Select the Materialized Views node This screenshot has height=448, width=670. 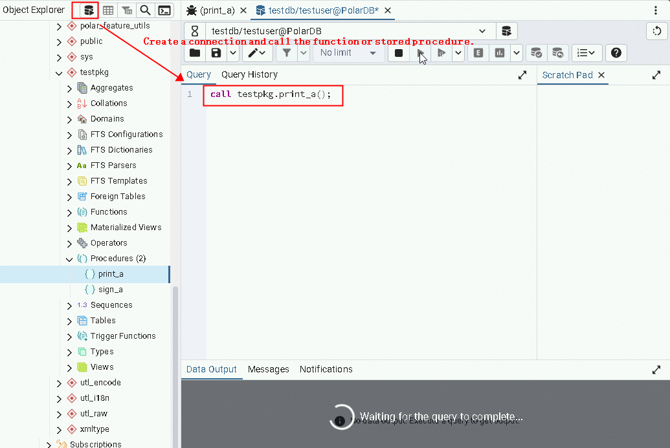click(x=126, y=228)
